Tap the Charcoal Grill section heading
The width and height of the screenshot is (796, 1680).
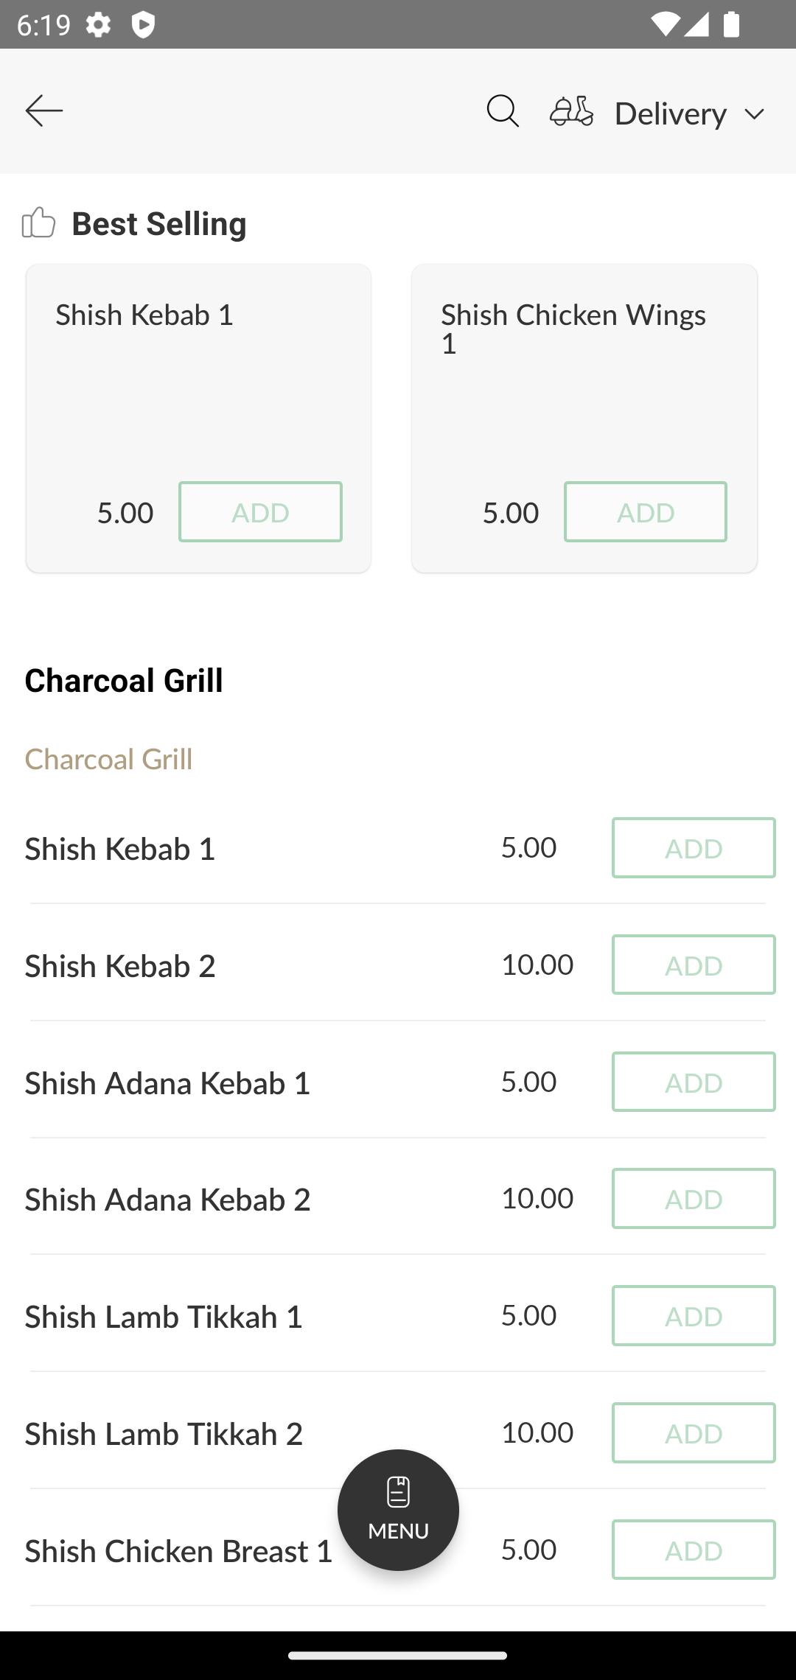point(124,680)
